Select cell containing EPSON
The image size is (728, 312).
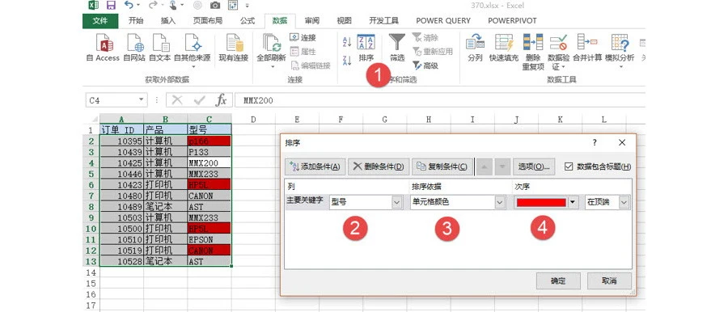point(210,239)
